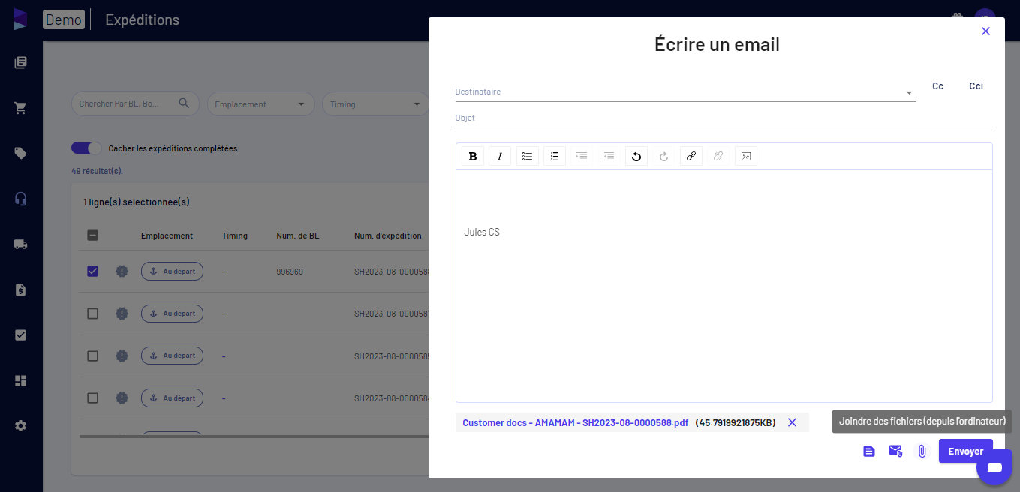
Task: Click the select-all header checkbox
Action: point(92,235)
